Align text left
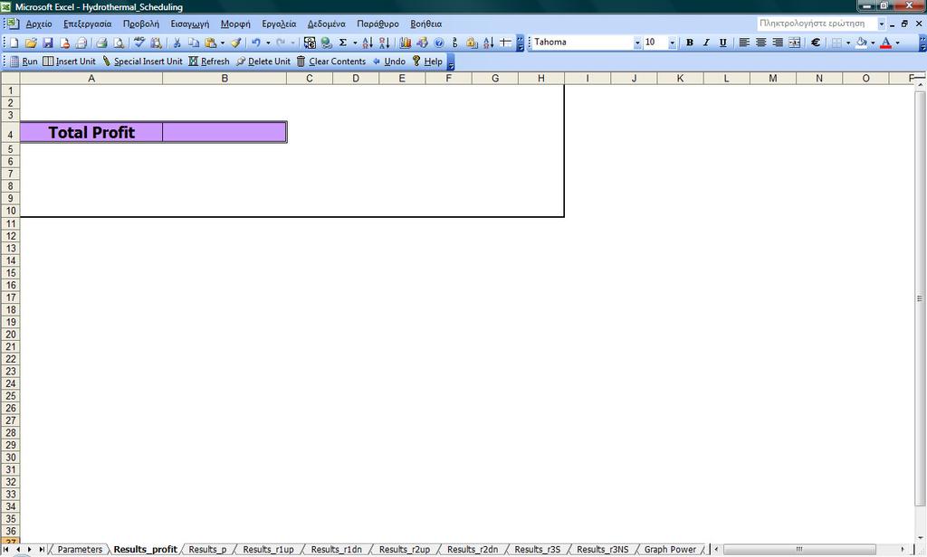The height and width of the screenshot is (557, 927). point(744,42)
